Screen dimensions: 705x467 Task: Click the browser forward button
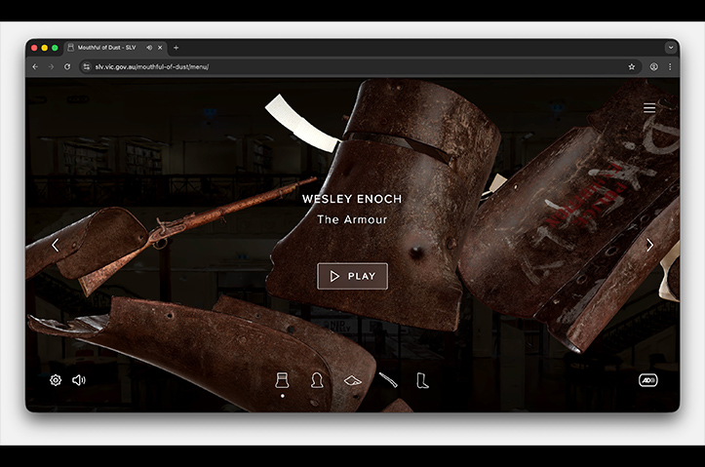click(x=51, y=66)
